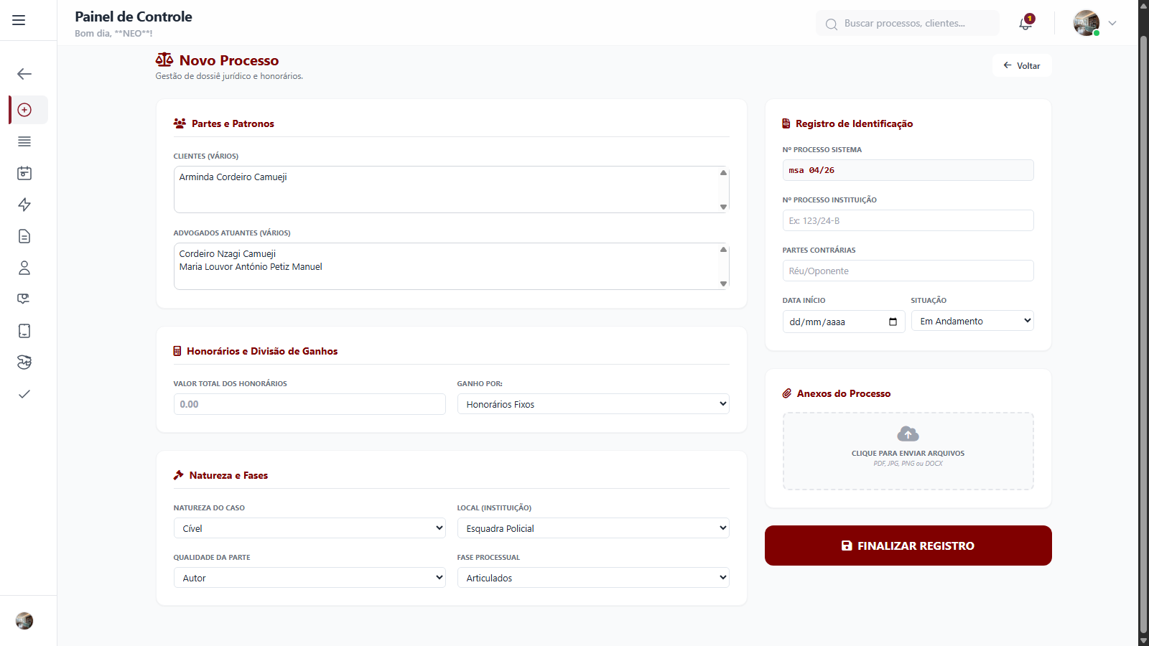
Task: Open the hamburger menu
Action: click(19, 20)
